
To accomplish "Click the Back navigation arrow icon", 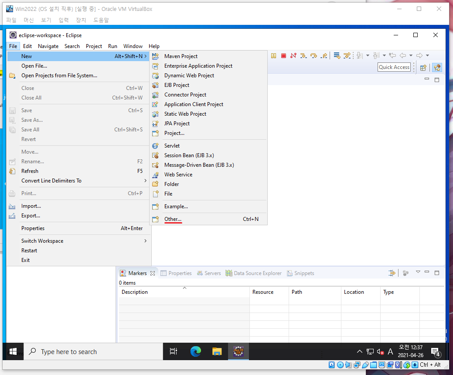I will (403, 55).
